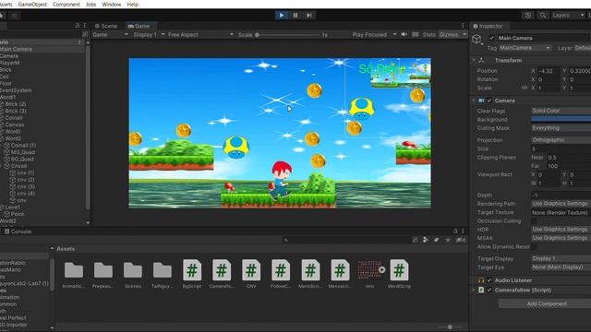Open the Play Focused dropdown
Image resolution: width=591 pixels, height=332 pixels.
point(374,35)
